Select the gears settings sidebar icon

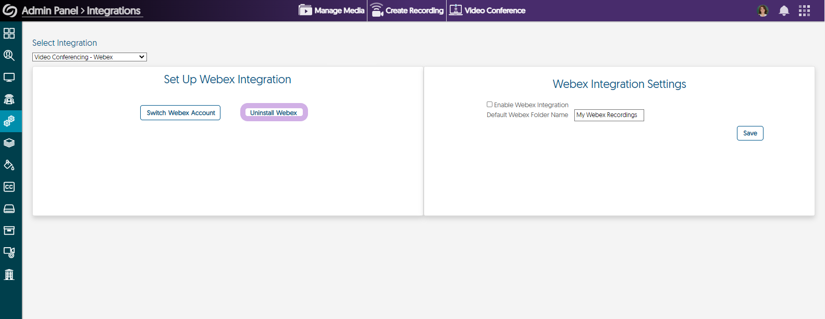pos(9,121)
